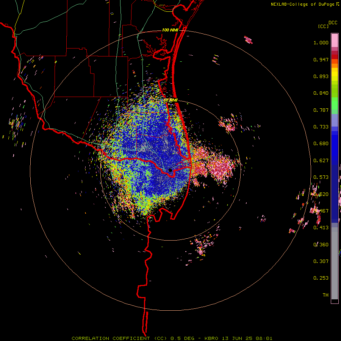Screen dimensions: 341x341
Task: Click the KBRO station ID in the caption
Action: coord(211,338)
